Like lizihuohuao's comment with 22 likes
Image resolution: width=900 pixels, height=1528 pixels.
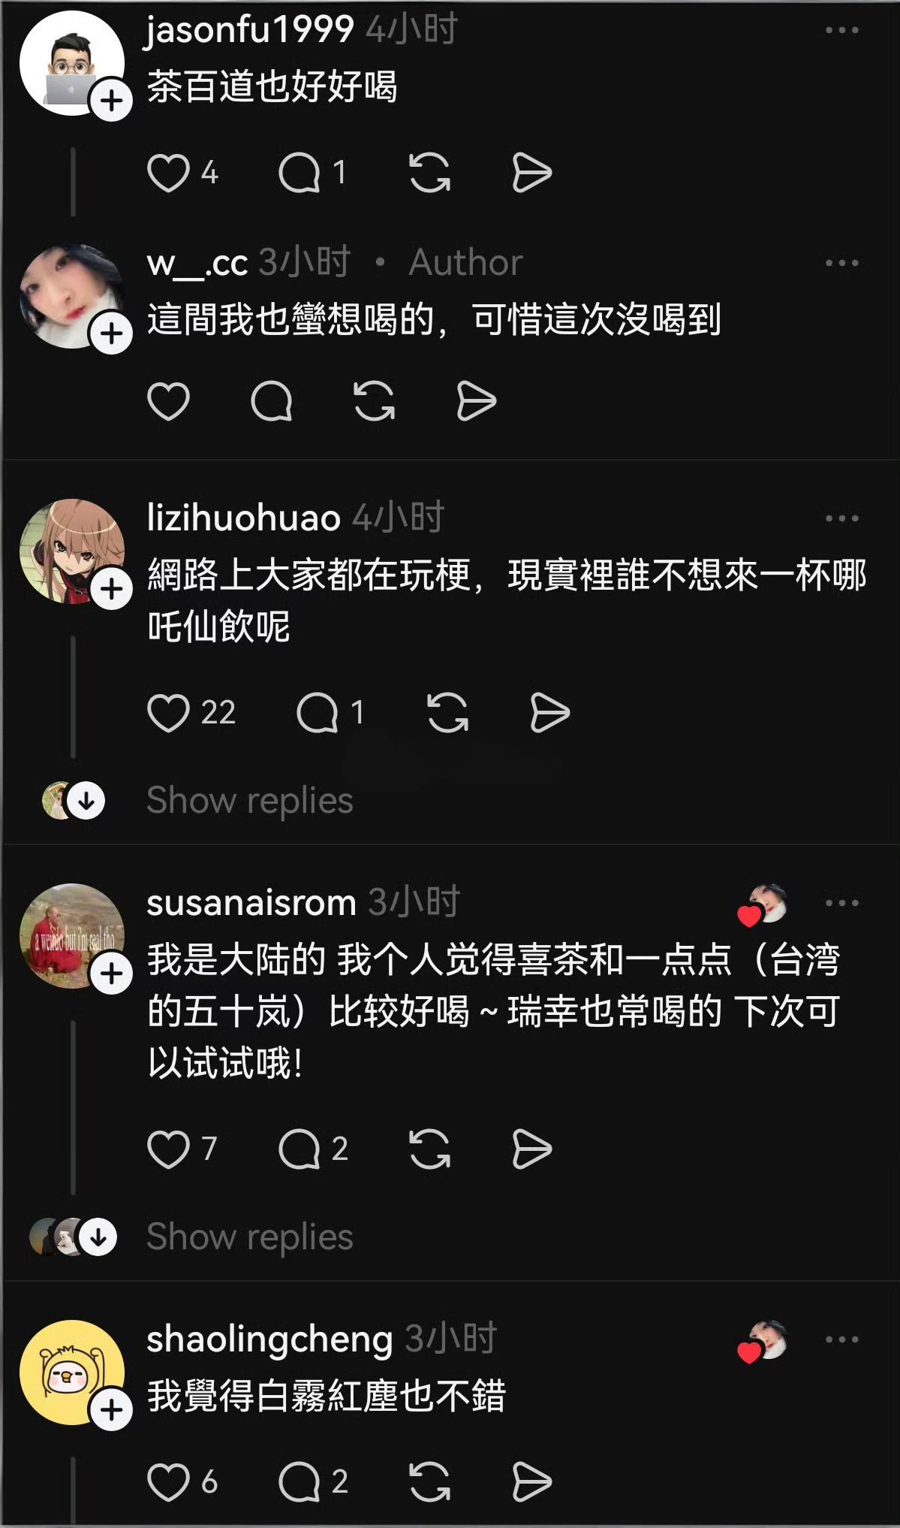(167, 712)
